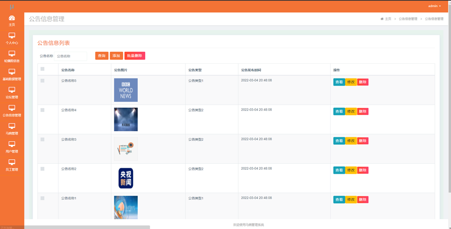
Task: Open 马病管理 in the sidebar
Action: [12, 129]
